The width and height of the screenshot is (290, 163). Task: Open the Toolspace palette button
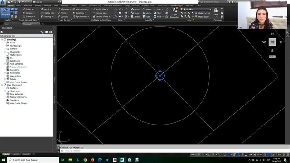tap(5, 12)
